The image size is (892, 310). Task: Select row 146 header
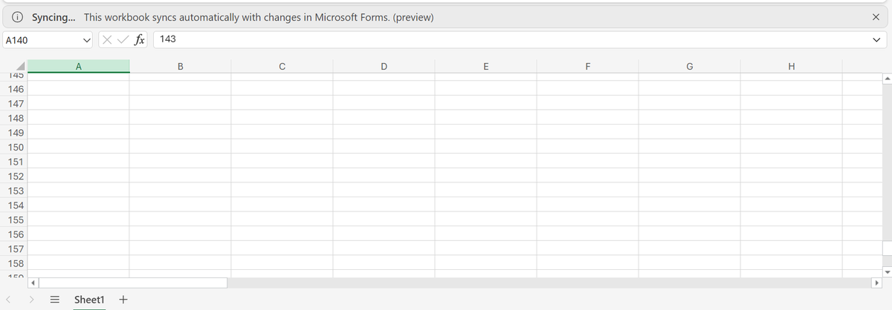(14, 89)
